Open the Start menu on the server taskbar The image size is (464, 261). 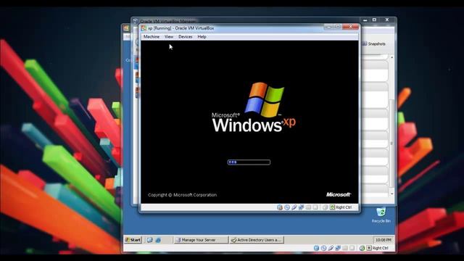[133, 240]
